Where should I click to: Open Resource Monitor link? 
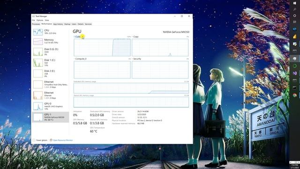click(x=63, y=140)
